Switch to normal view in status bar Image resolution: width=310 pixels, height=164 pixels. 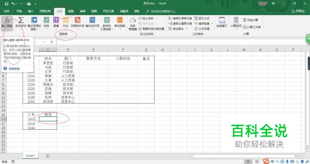tap(248, 162)
